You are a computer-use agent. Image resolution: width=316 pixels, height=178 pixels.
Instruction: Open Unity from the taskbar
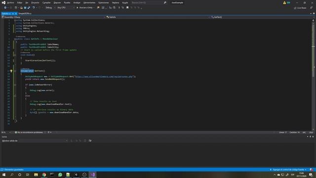76,175
